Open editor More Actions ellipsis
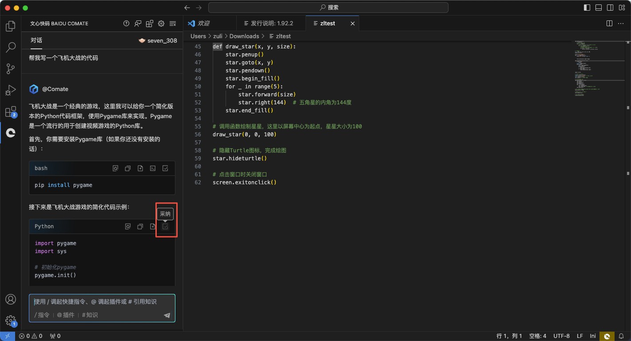 tap(621, 24)
